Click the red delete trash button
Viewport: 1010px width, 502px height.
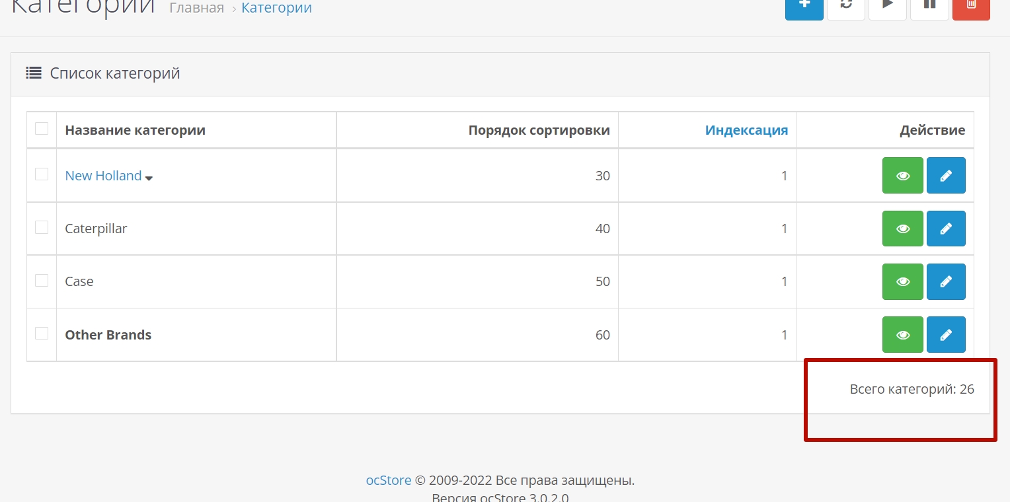click(971, 7)
